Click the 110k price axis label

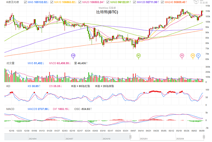[208, 11]
